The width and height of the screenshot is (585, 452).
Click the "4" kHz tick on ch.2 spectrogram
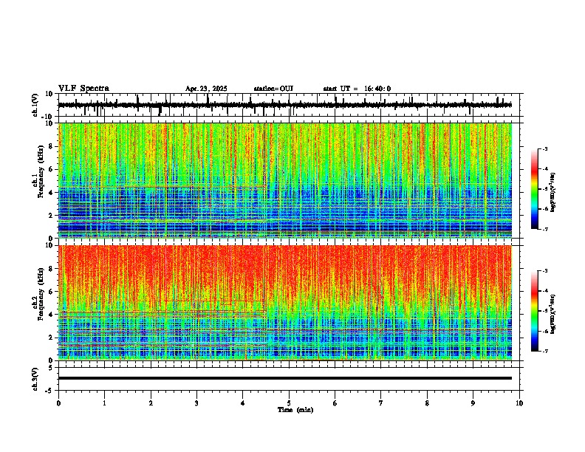(x=51, y=315)
